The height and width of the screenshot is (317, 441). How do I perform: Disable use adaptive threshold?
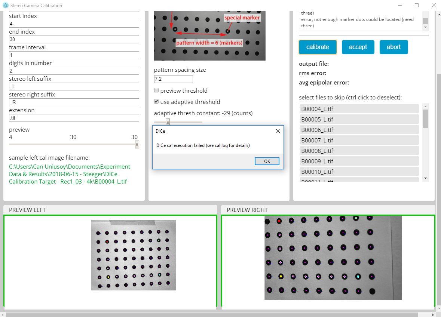tap(156, 102)
